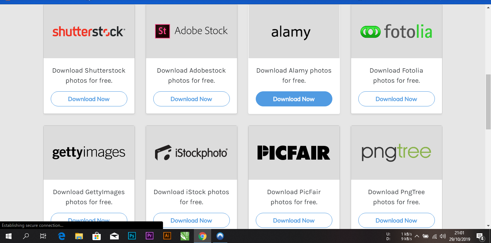Launch Premiere Pro from the taskbar
Image resolution: width=491 pixels, height=243 pixels.
click(x=149, y=236)
